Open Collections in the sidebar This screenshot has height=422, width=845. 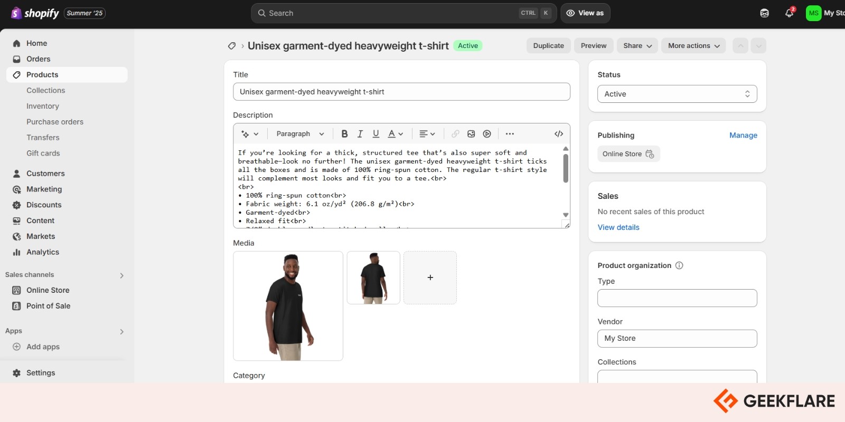[x=46, y=91]
